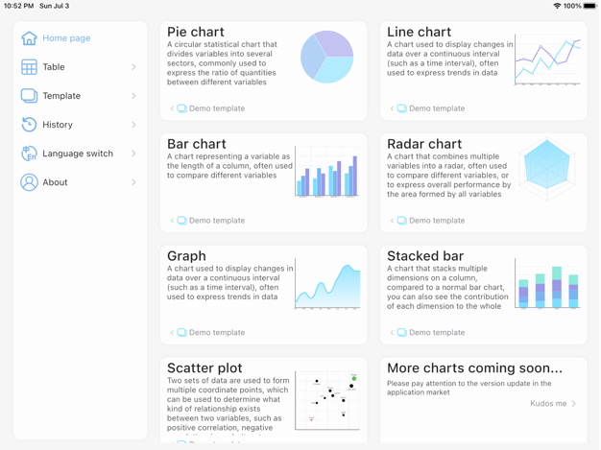Click the Language switch icon
The width and height of the screenshot is (601, 450).
pyautogui.click(x=29, y=154)
